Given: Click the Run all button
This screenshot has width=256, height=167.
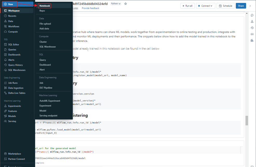Looking at the screenshot, I should [x=187, y=6].
